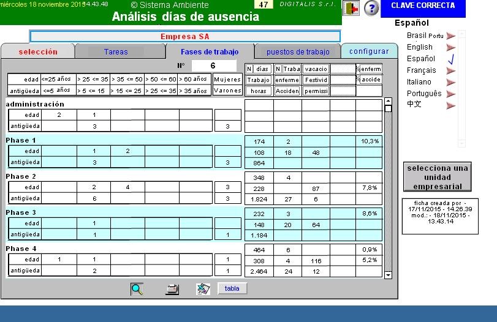497x322 pixels.
Task: Click the vertical scrollbar thumb
Action: [x=388, y=108]
